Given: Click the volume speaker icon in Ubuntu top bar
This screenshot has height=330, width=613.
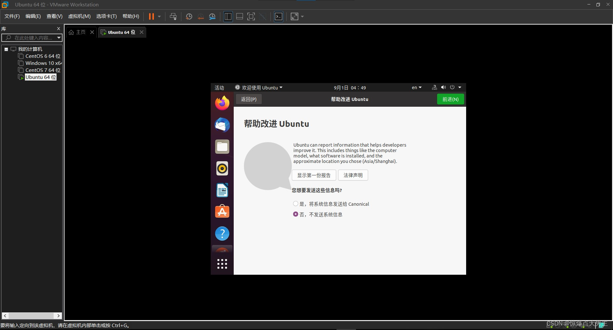Looking at the screenshot, I should (443, 88).
